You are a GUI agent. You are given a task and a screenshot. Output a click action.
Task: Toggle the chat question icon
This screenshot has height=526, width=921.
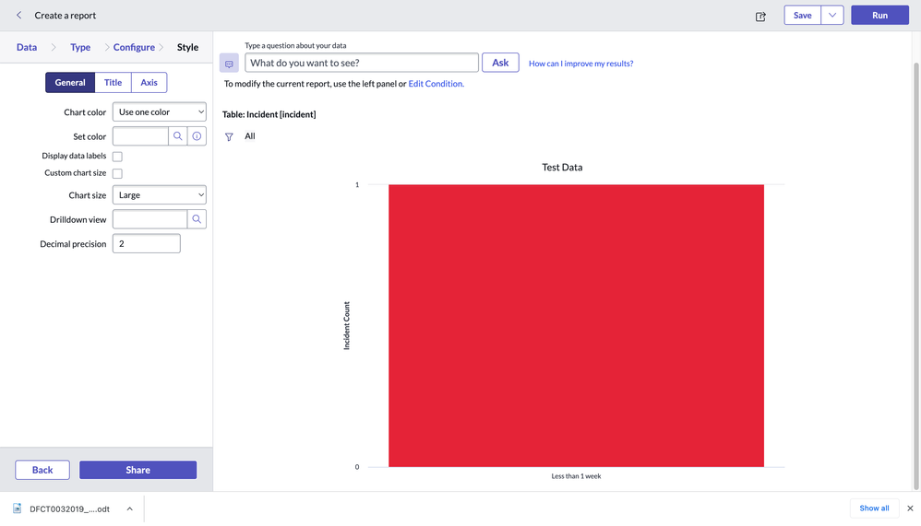click(x=229, y=64)
